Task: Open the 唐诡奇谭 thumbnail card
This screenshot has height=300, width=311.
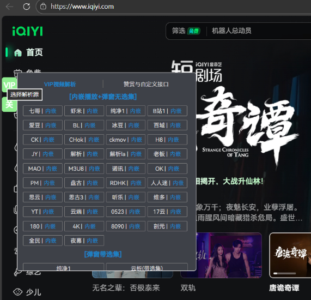Action: (x=290, y=255)
